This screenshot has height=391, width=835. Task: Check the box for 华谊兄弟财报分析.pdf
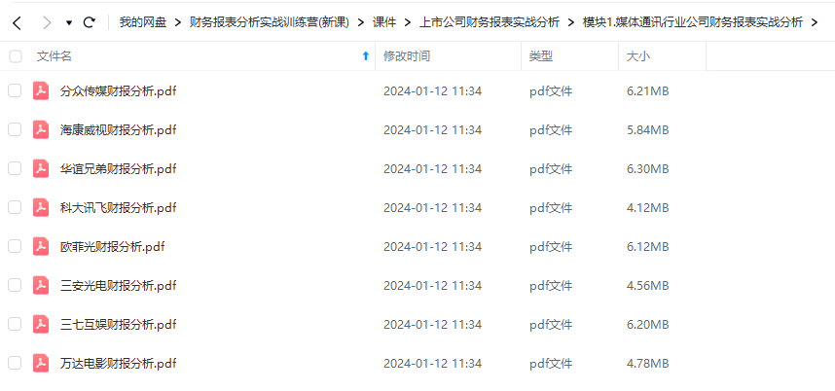coord(15,168)
